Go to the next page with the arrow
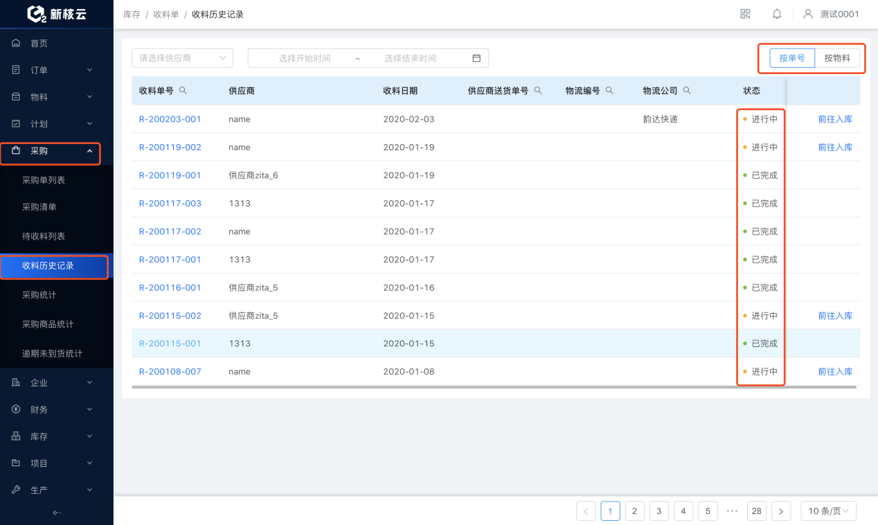This screenshot has width=878, height=525. tap(781, 511)
